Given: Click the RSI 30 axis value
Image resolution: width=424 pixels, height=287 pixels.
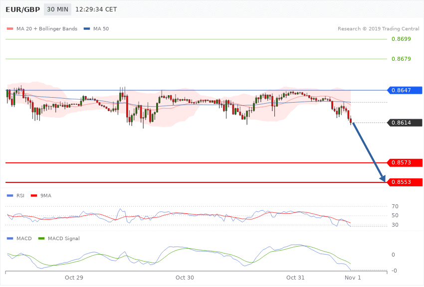Looking at the screenshot, I should (395, 225).
